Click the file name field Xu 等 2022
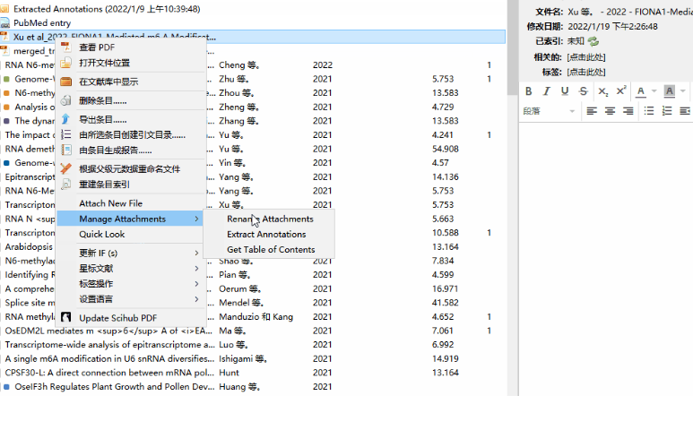This screenshot has height=430, width=693. pos(630,12)
